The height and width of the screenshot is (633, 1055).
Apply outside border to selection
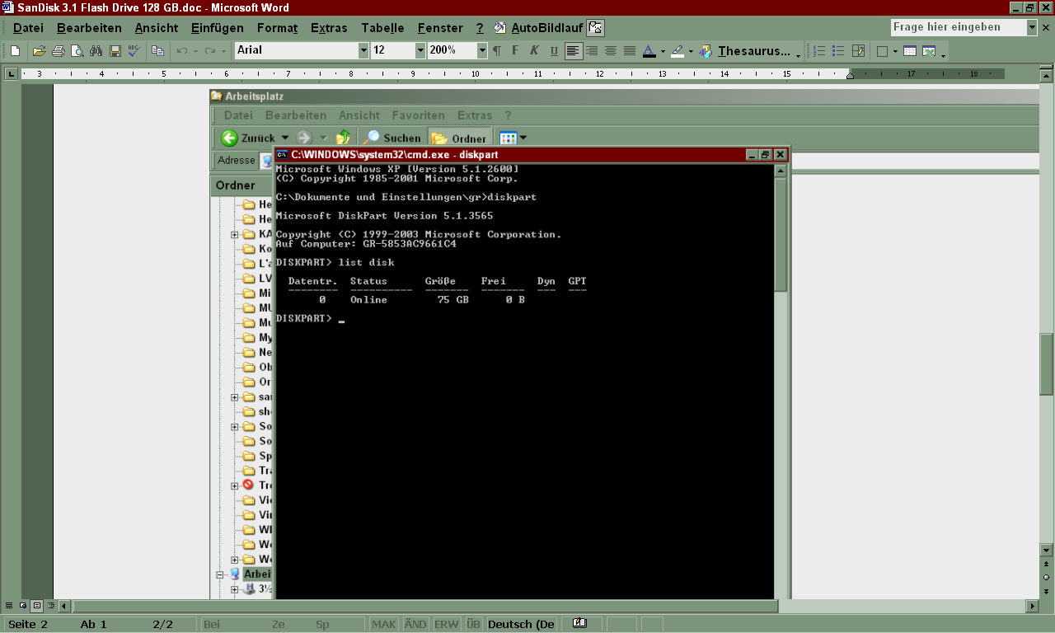(882, 51)
